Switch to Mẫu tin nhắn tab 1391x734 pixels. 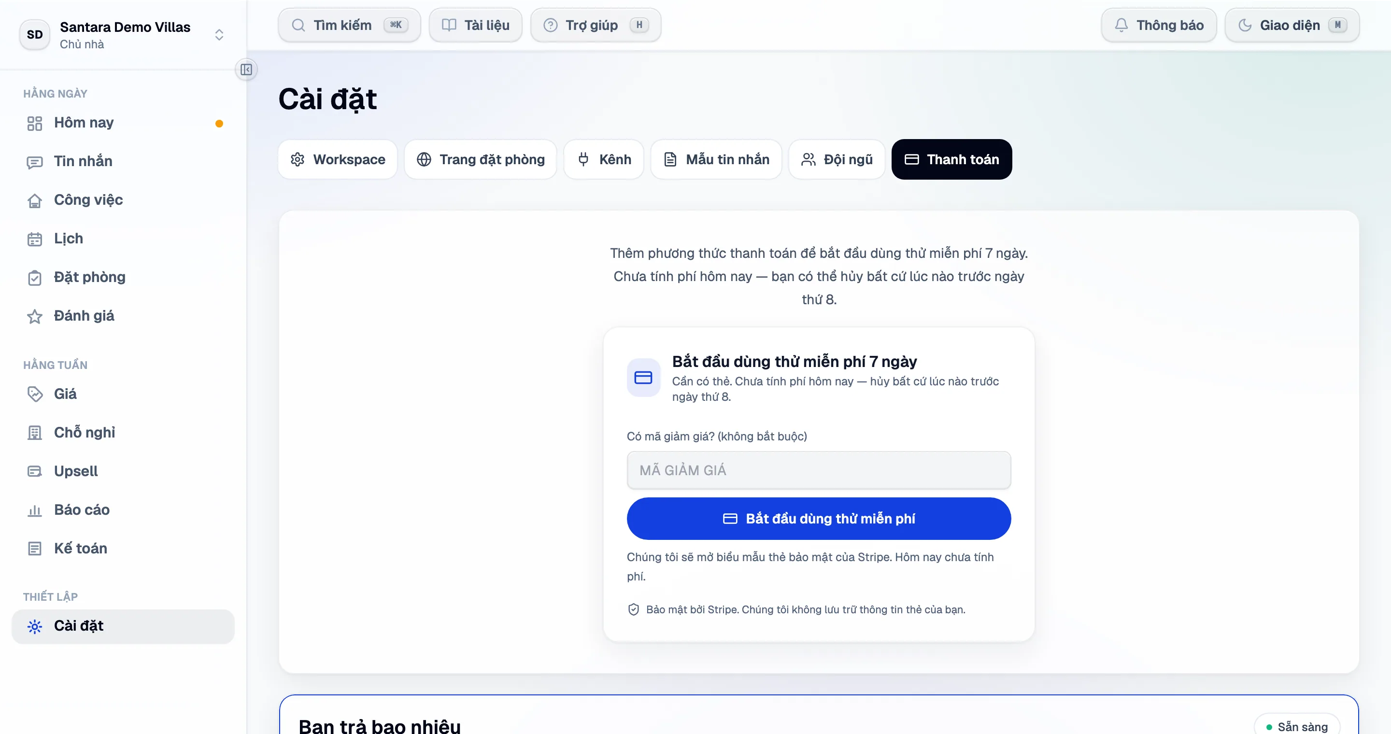point(717,159)
